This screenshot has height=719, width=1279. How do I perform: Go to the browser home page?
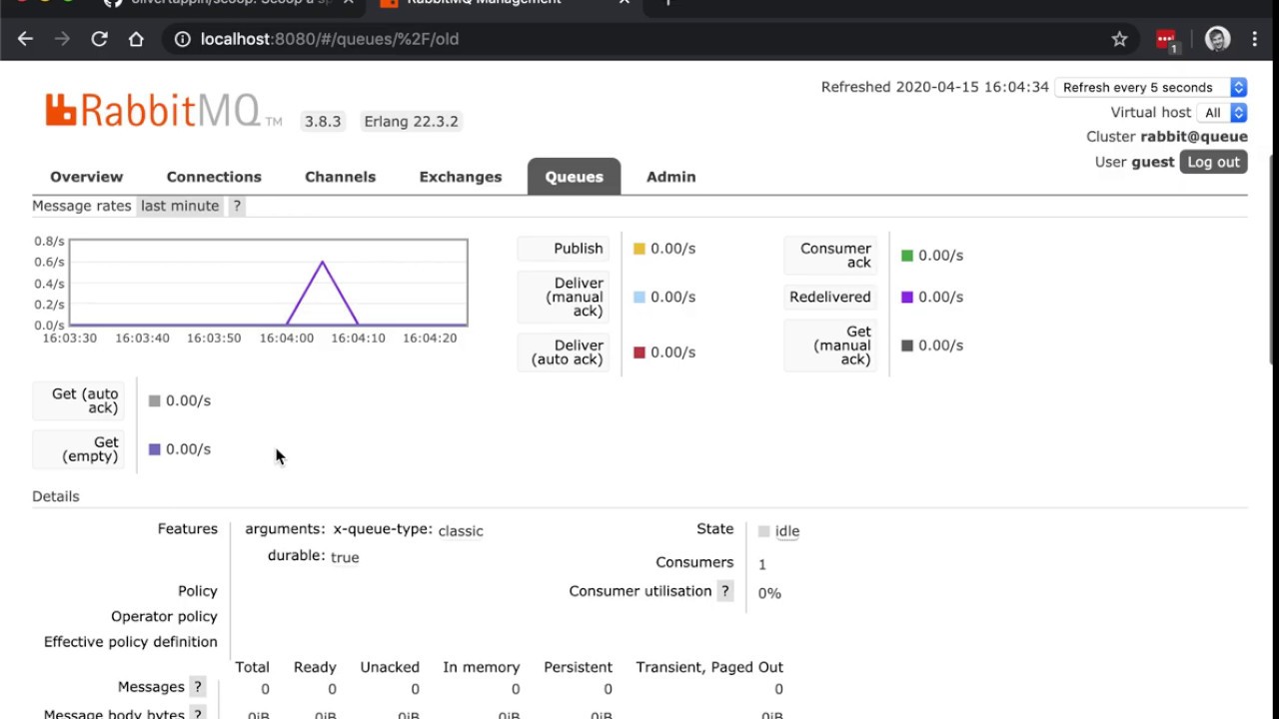[x=136, y=39]
